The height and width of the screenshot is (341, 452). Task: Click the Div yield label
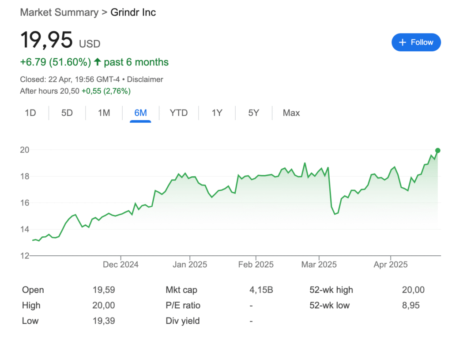[182, 321]
